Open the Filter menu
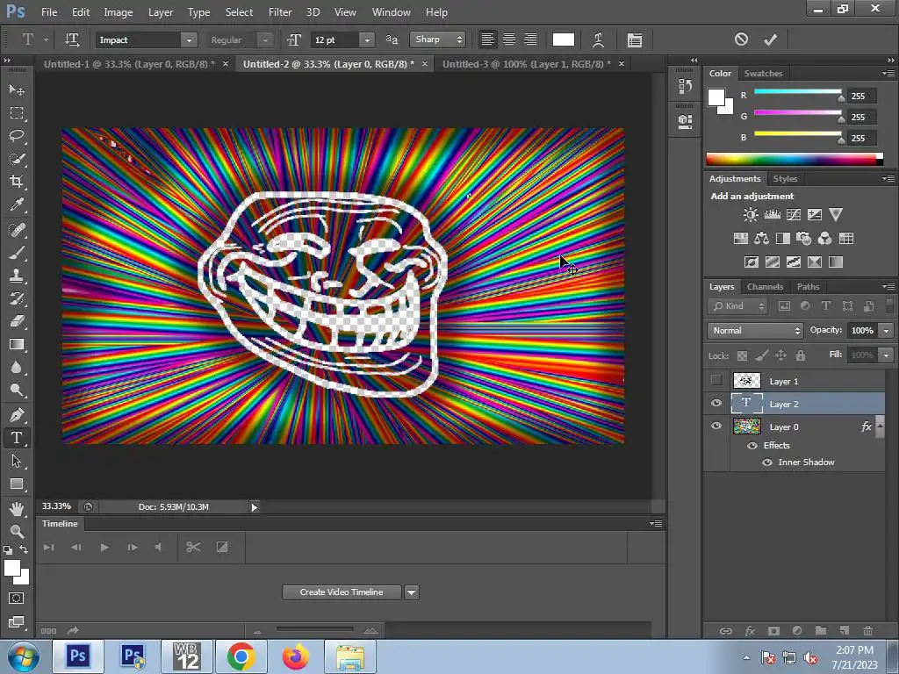Viewport: 899px width, 674px height. 280,12
